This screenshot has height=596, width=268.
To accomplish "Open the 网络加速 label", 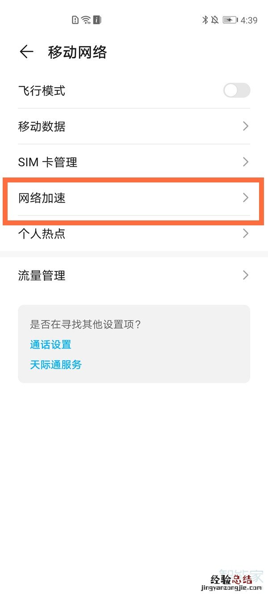I will [42, 198].
